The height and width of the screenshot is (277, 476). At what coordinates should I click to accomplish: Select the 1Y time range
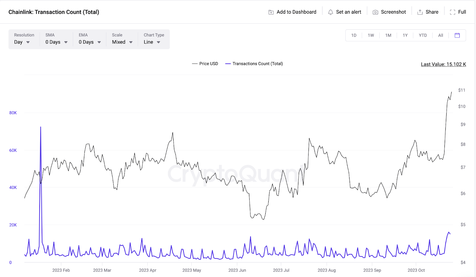click(x=405, y=35)
